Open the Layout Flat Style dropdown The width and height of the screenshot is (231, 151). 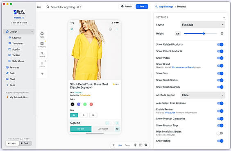[x=203, y=25]
